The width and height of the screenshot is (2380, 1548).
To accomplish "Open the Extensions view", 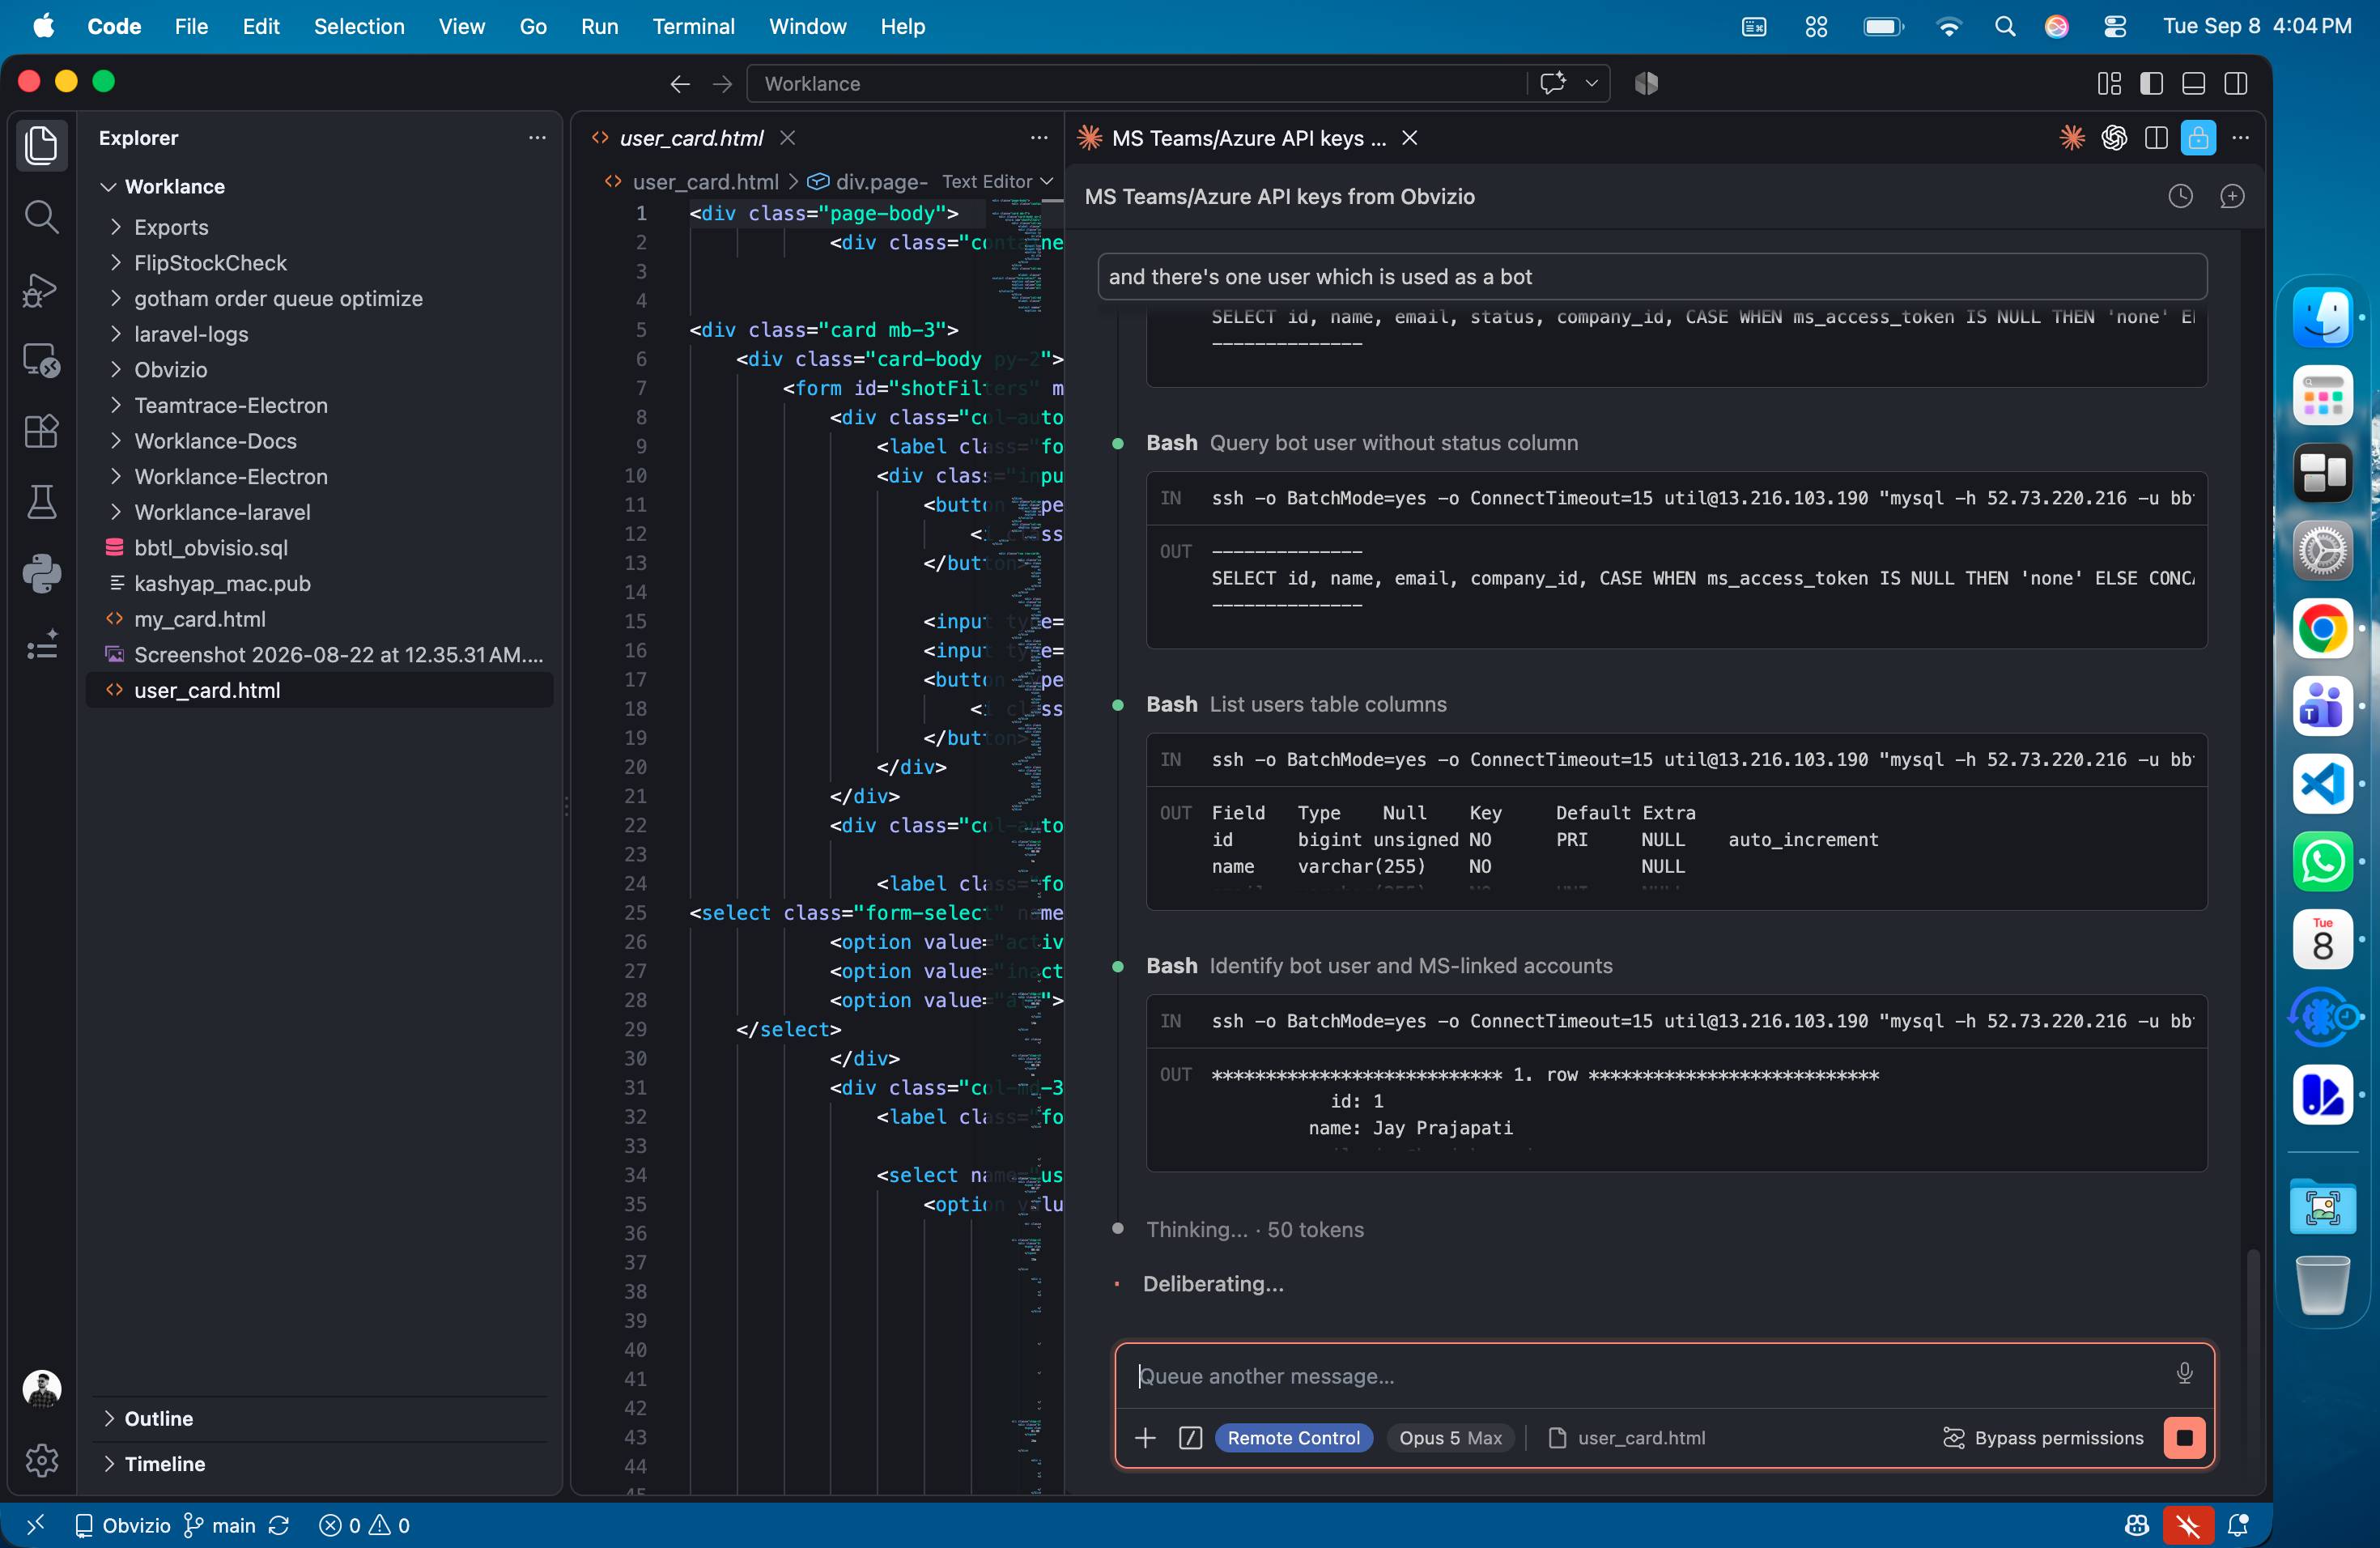I will 41,431.
